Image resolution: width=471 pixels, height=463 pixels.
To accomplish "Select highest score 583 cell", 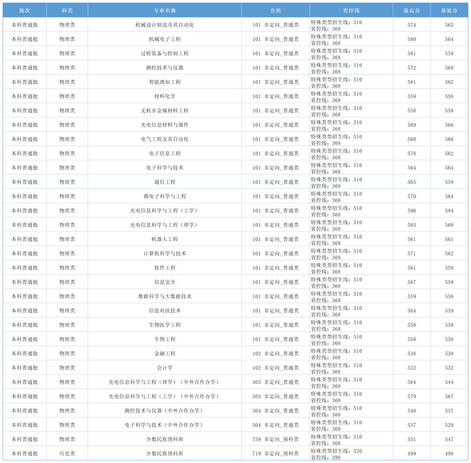I will 412,225.
